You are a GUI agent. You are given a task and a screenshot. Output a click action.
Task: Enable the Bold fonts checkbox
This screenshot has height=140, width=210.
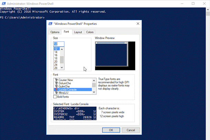(55, 97)
